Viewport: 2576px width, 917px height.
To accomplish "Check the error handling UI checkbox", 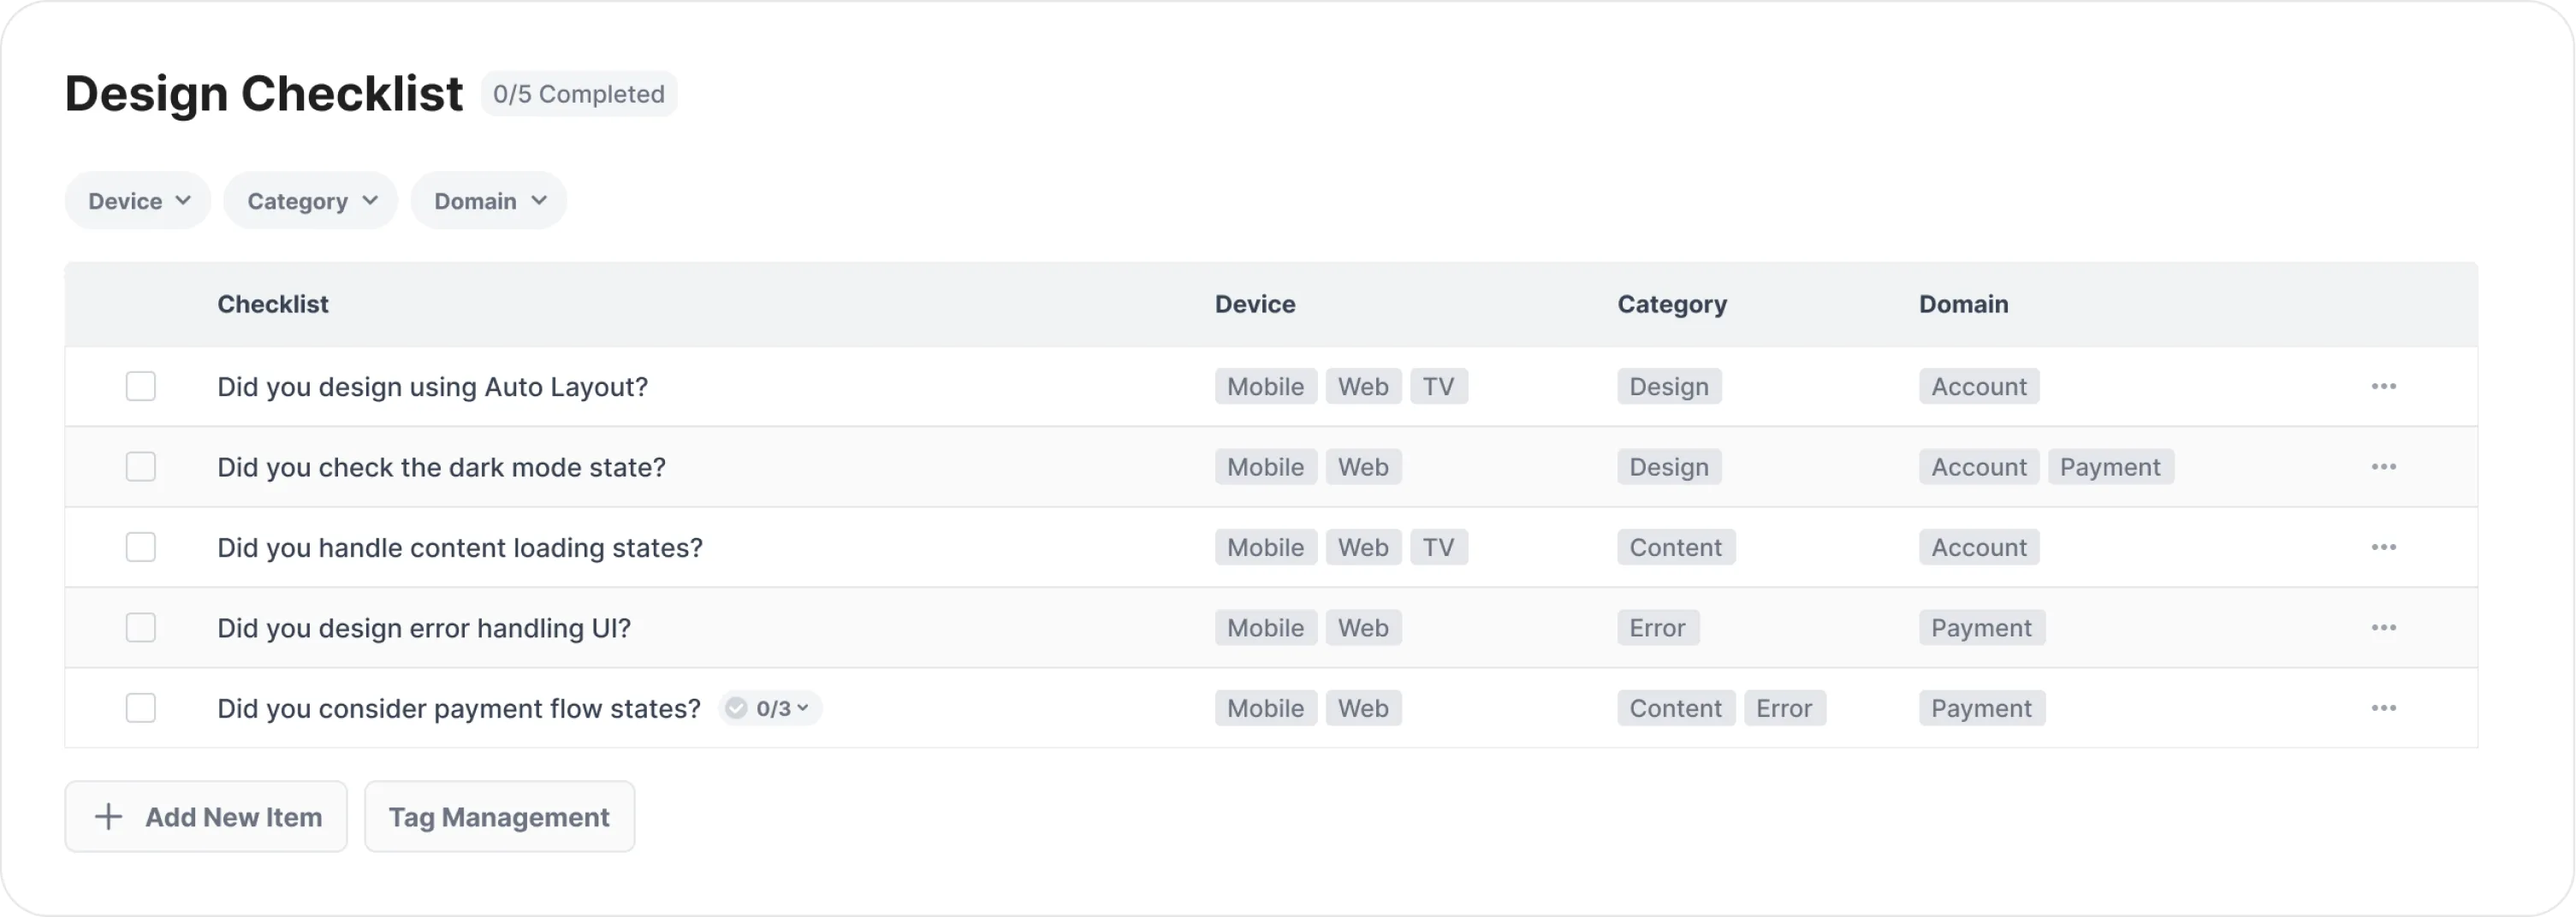I will pyautogui.click(x=141, y=628).
